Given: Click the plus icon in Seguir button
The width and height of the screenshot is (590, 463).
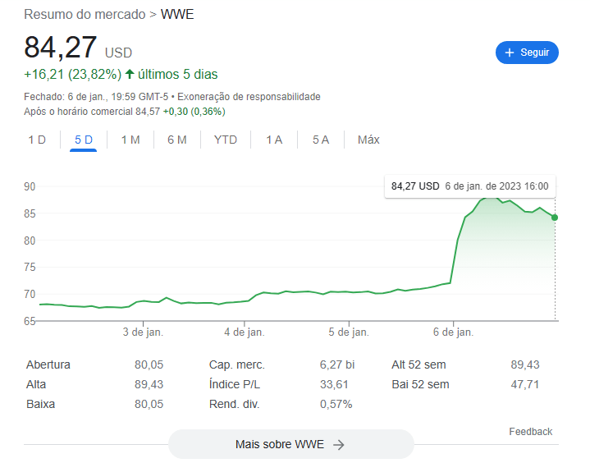Looking at the screenshot, I should point(510,53).
